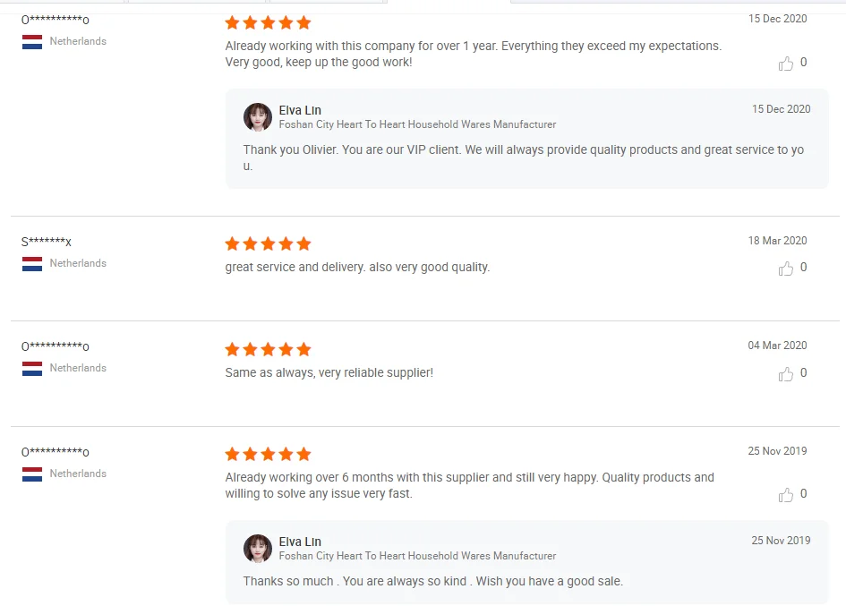Click star rating of first review
The image size is (846, 606).
click(x=268, y=22)
